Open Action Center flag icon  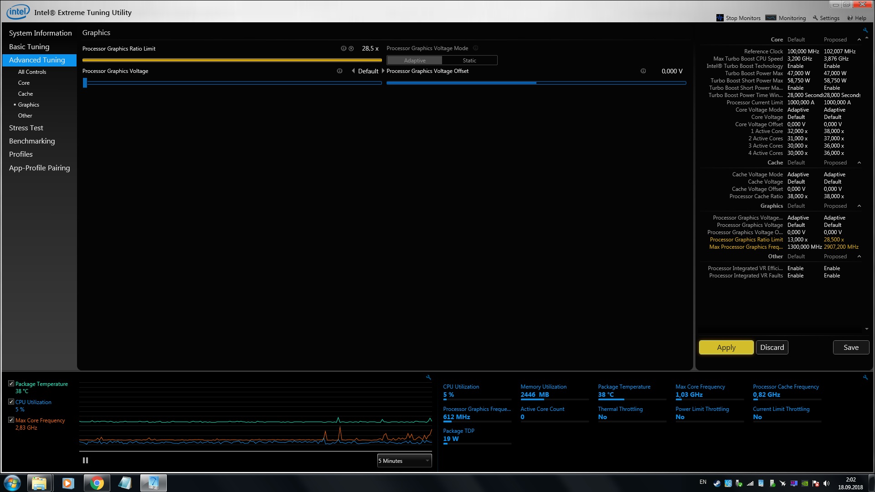816,483
